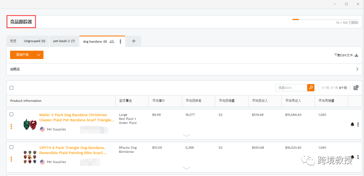
Task: Click the $16,520.40 monthly revenue value
Action: click(293, 147)
